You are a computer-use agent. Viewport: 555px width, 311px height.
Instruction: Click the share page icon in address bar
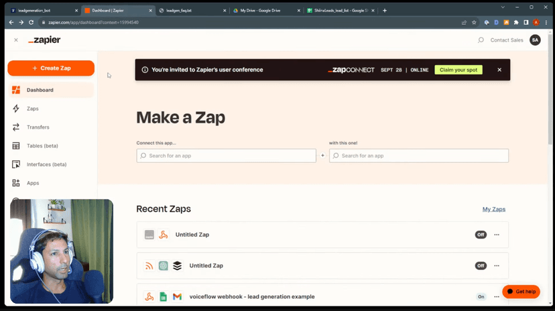coord(464,22)
